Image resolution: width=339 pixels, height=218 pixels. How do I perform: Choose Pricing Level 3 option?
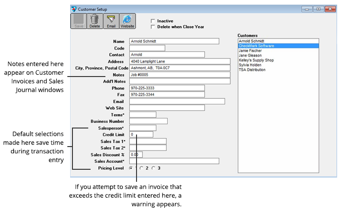(x=154, y=168)
